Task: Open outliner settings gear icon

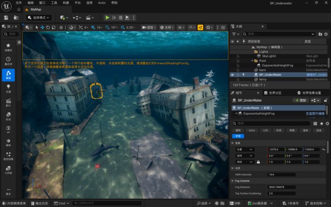Action: click(x=326, y=34)
